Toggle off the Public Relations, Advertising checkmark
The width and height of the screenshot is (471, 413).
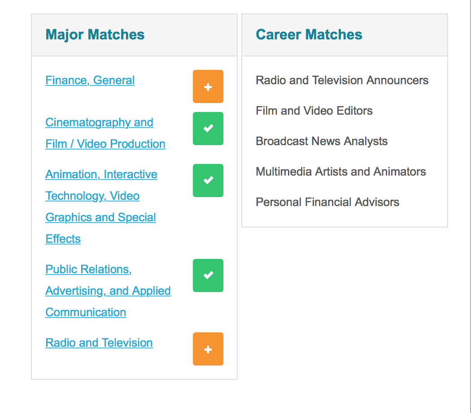click(x=208, y=275)
